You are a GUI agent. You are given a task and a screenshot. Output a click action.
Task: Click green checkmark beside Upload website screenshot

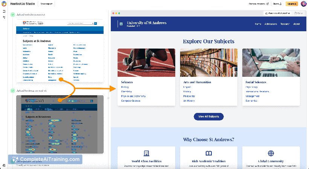(13, 15)
